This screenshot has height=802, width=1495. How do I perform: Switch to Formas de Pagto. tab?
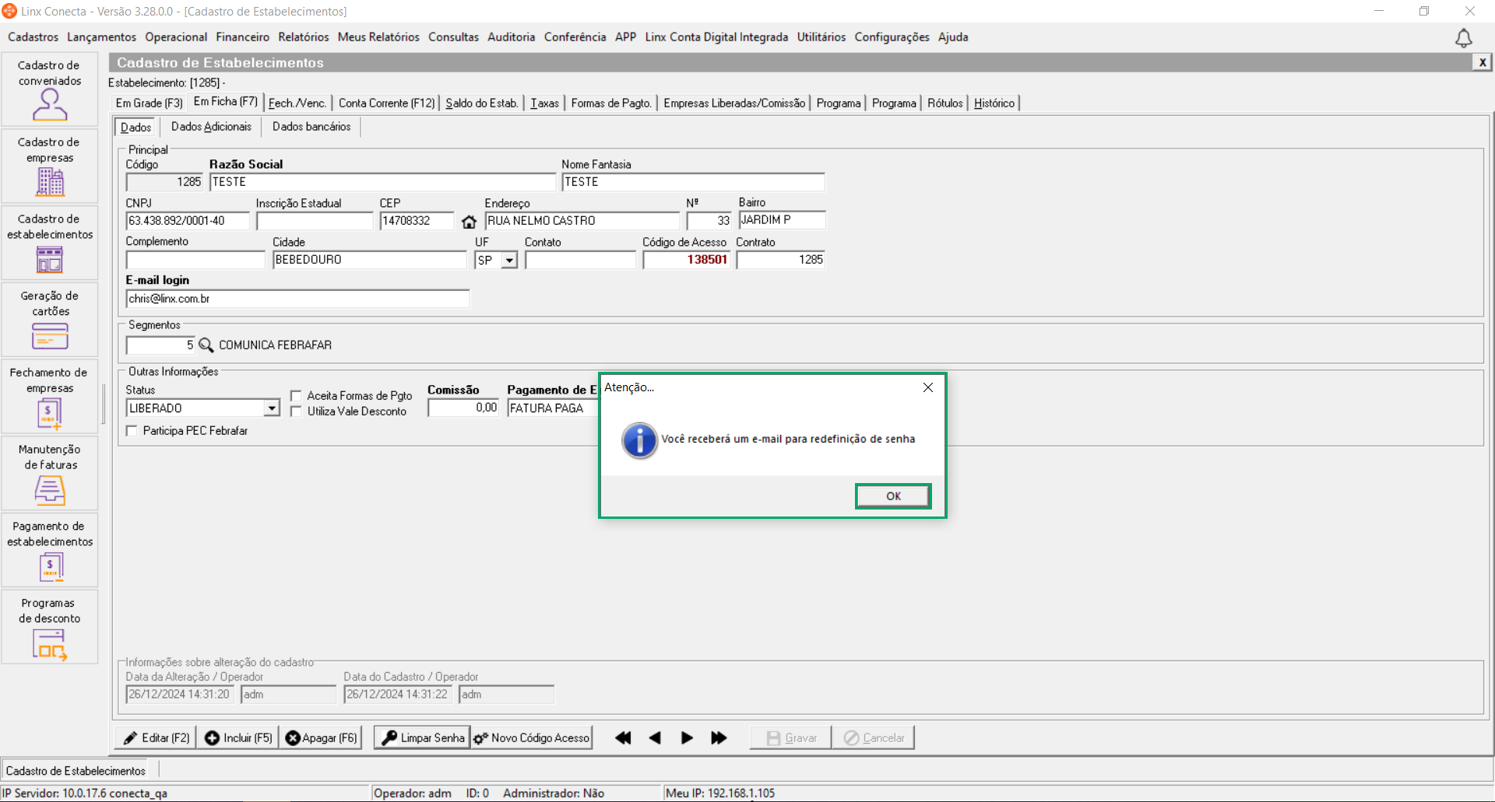(611, 103)
